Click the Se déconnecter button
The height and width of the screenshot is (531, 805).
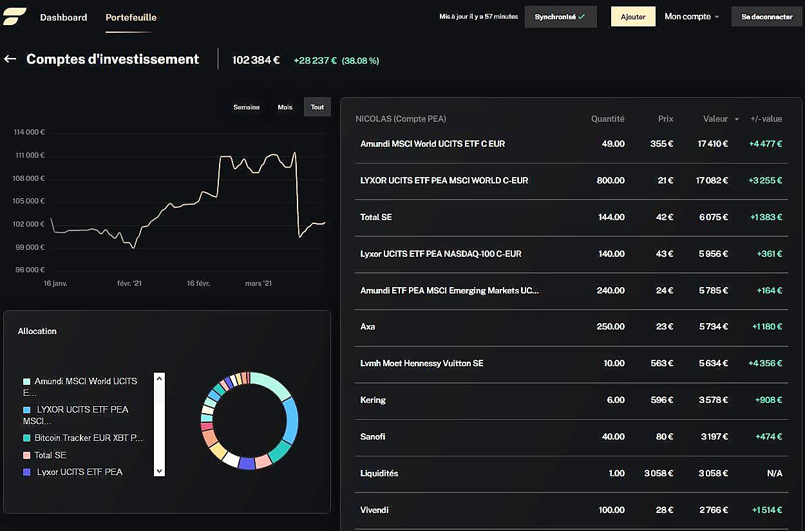coord(766,17)
